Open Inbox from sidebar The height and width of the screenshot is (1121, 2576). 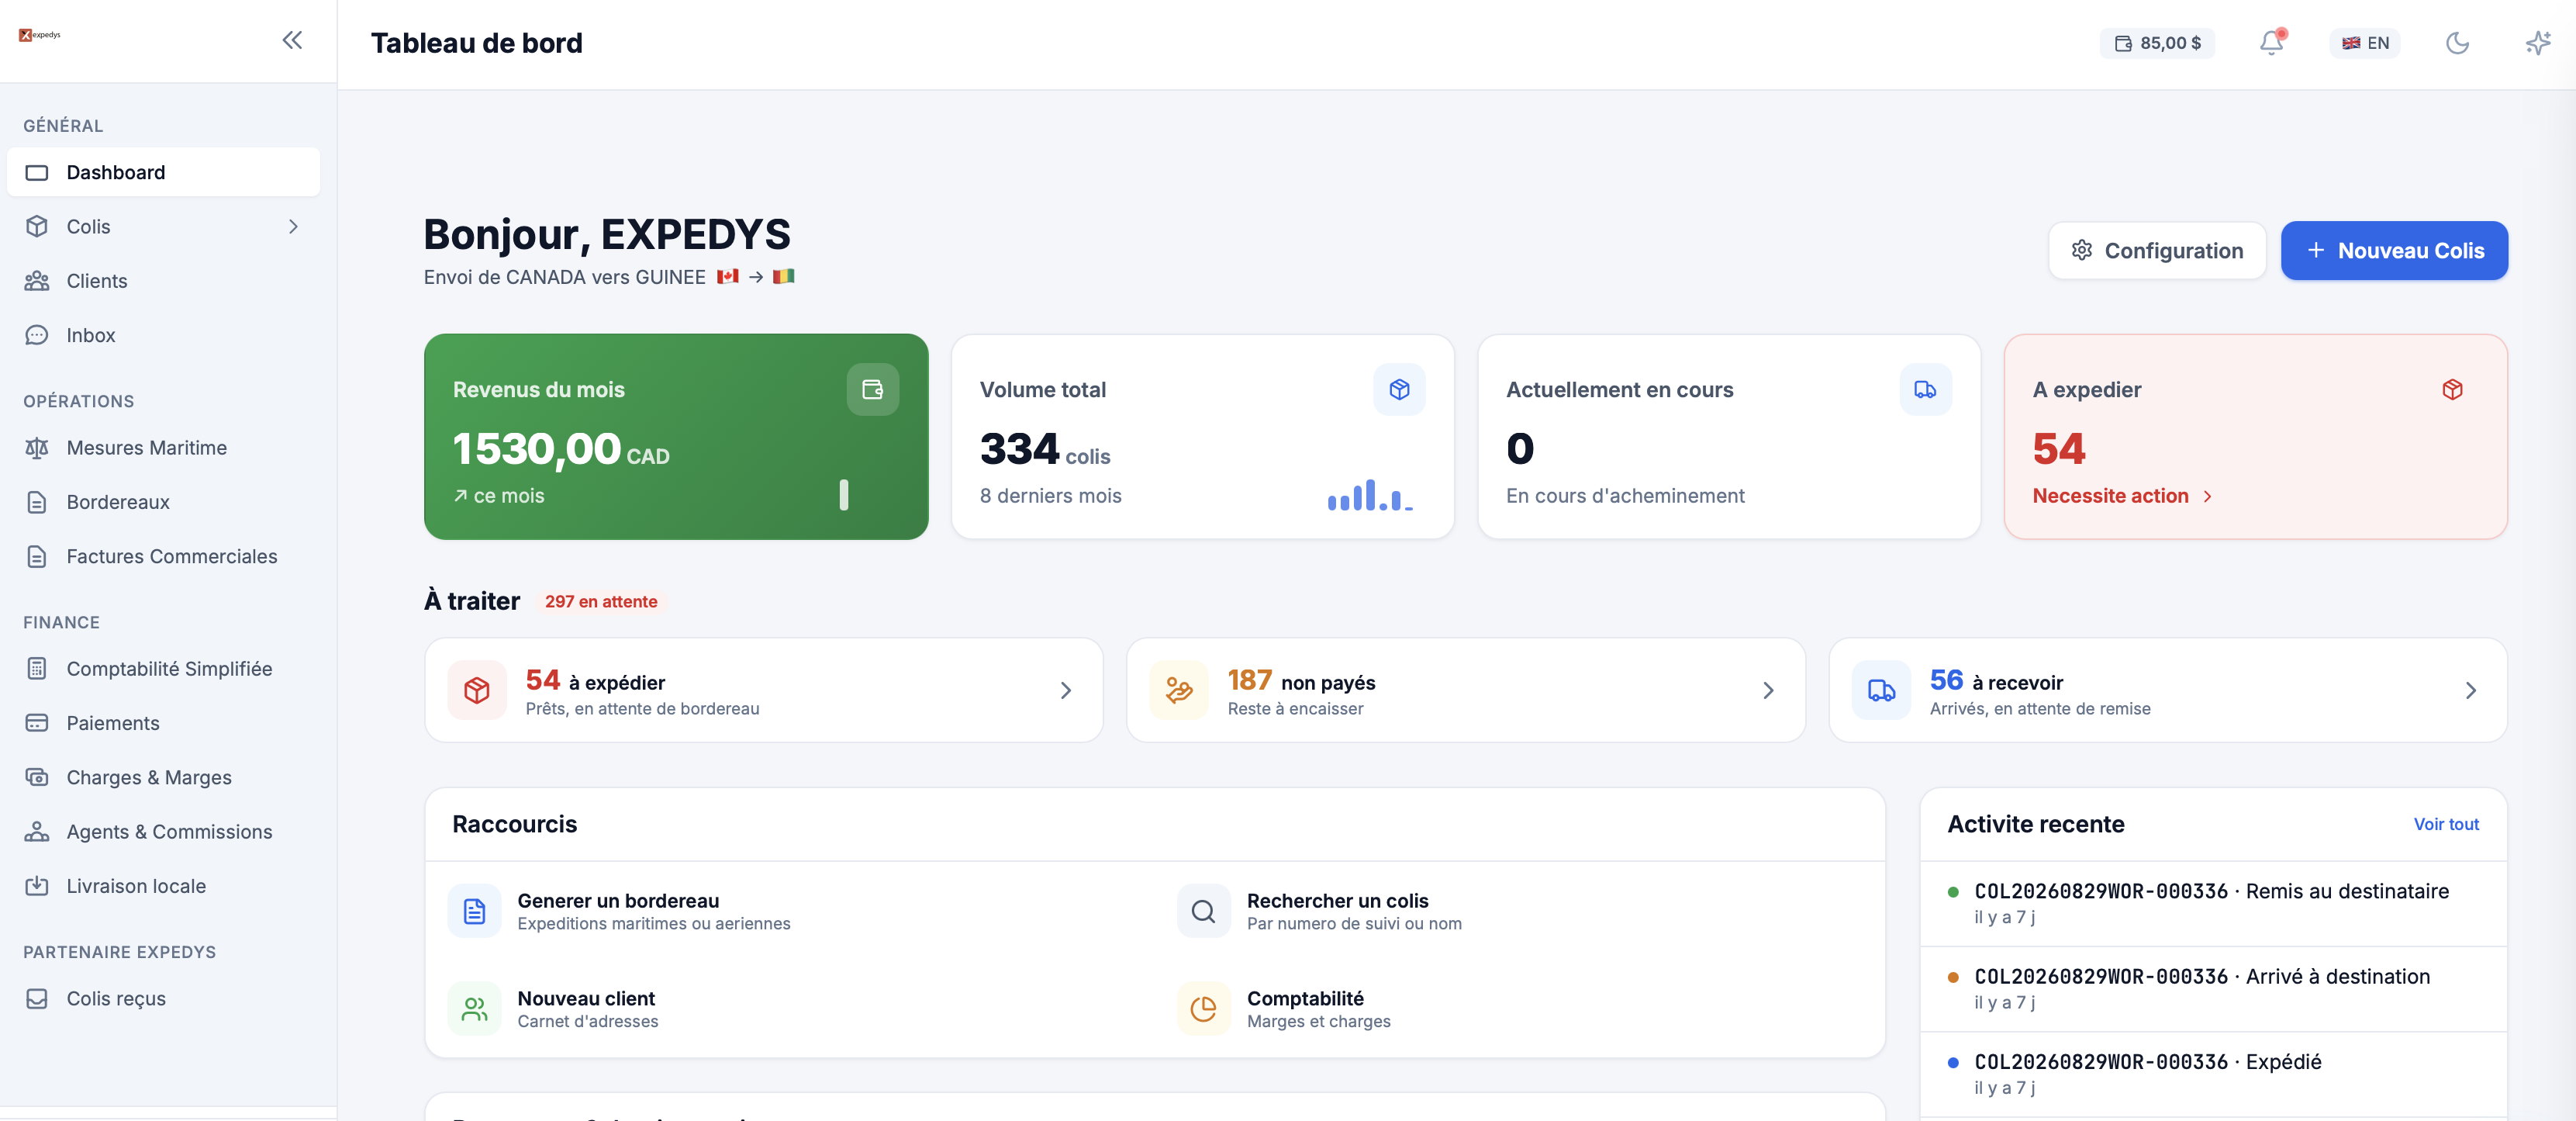[x=163, y=335]
